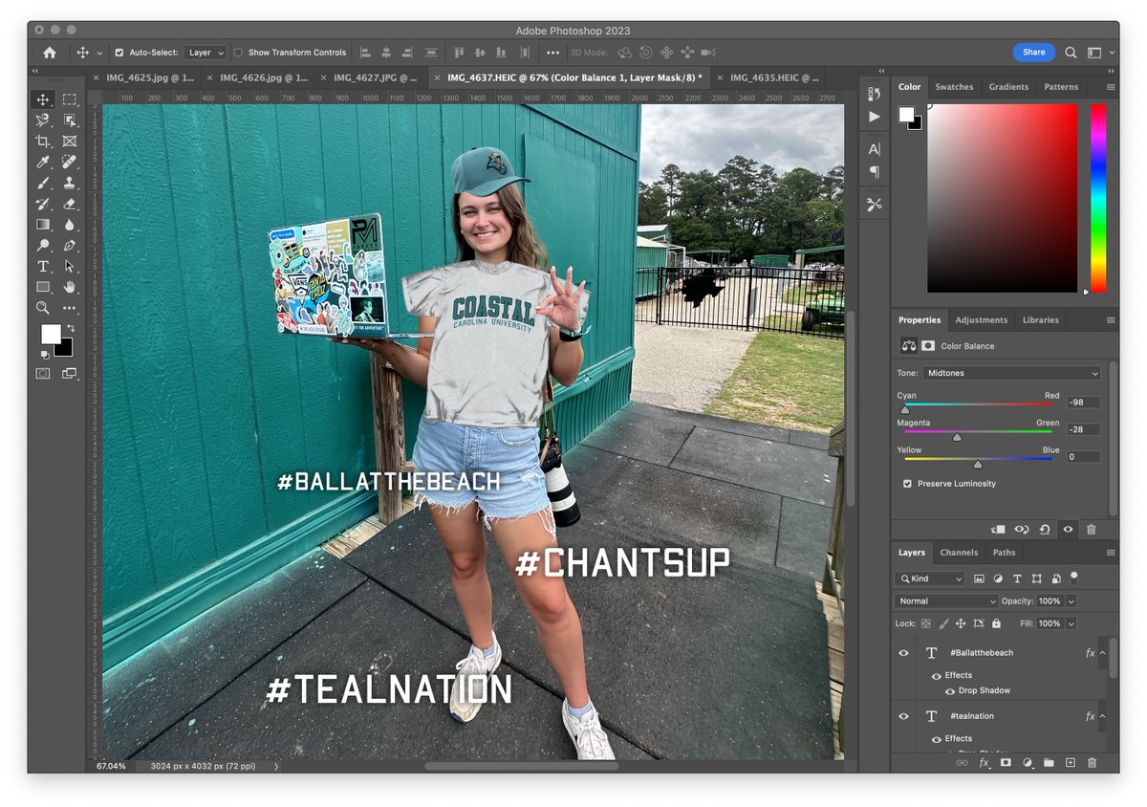
Task: Select the Clone Stamp tool
Action: (x=70, y=183)
